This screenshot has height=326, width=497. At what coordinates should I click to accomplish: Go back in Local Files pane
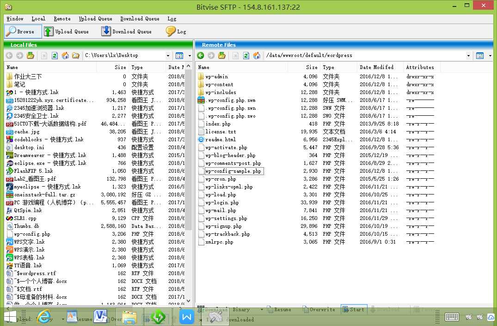[9, 56]
